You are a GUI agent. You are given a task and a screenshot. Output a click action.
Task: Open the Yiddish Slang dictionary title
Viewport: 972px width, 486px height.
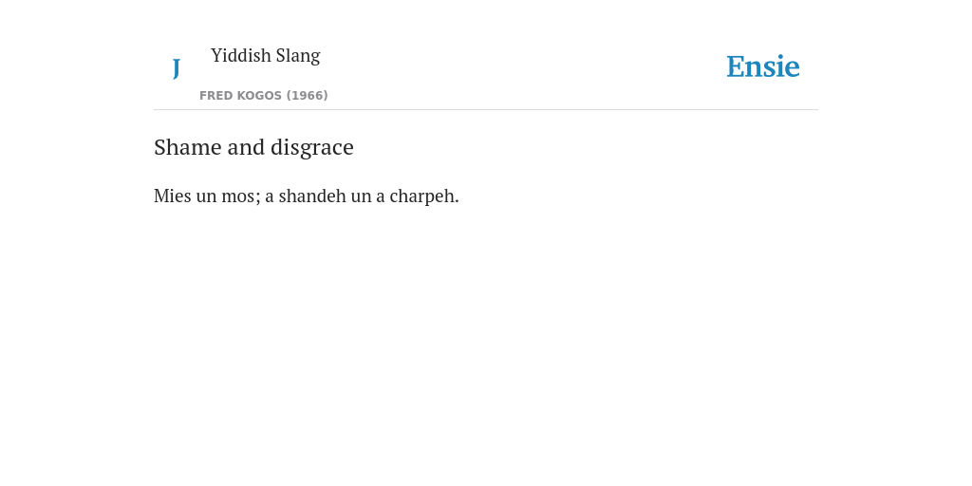(266, 56)
